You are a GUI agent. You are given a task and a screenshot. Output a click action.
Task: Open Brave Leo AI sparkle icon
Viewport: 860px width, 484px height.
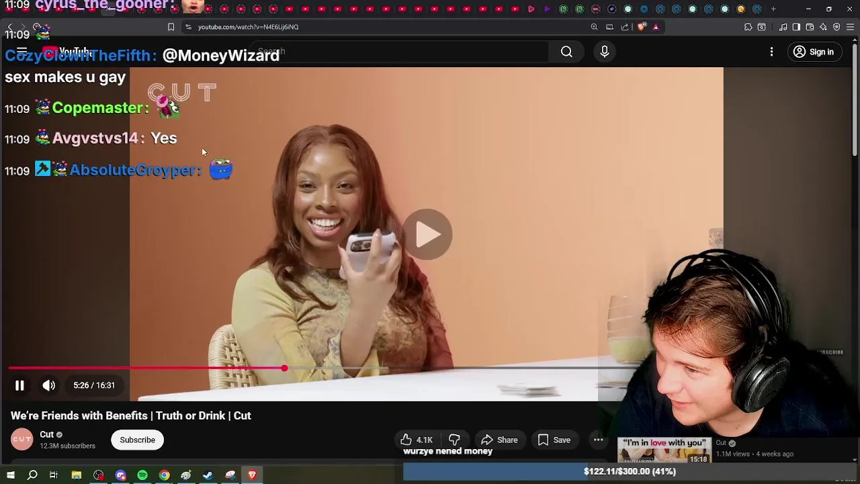tap(823, 27)
